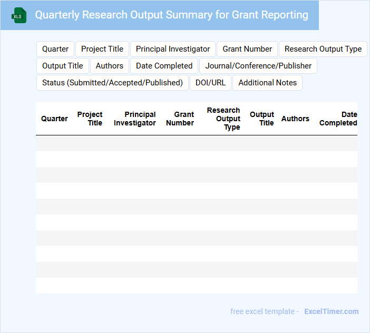Select the Project Title tag
This screenshot has height=333, width=370.
(102, 49)
